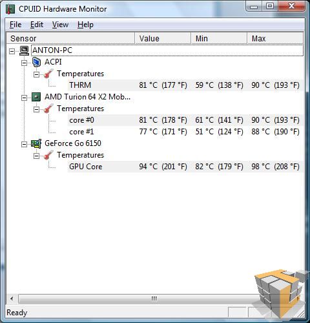Click the CPUID Hardware Monitor title bar icon
The image size is (310, 323).
coord(10,9)
